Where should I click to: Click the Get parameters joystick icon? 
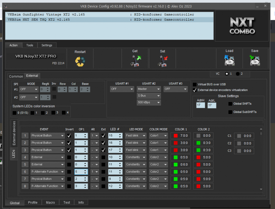pos(135,60)
